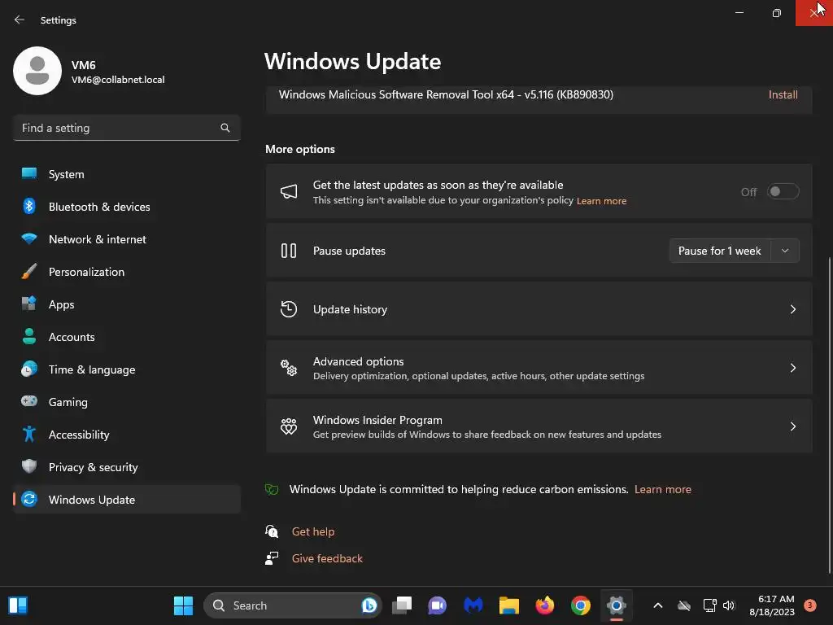Image resolution: width=833 pixels, height=625 pixels.
Task: Click the Windows Malicious Software Removal Tool text
Action: click(446, 94)
